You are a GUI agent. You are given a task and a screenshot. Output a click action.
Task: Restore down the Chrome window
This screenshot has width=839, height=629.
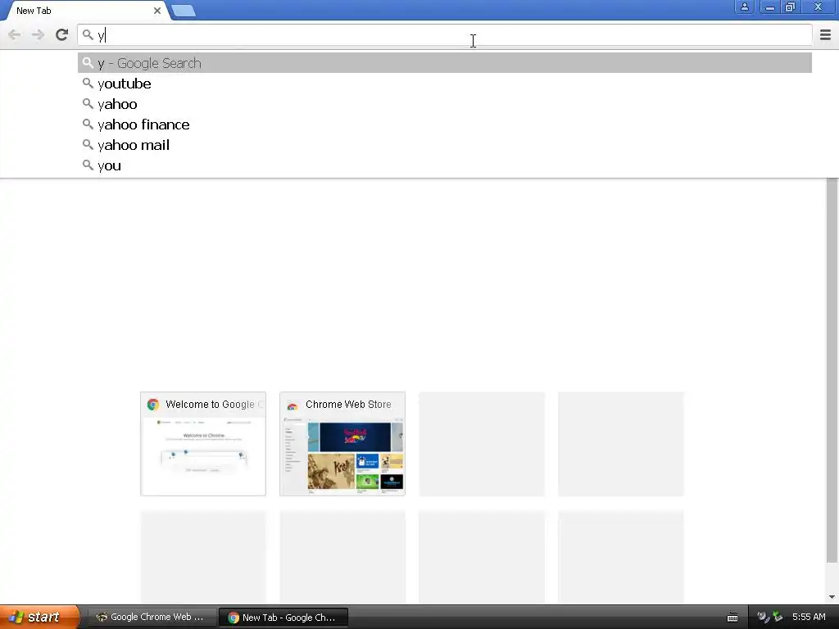[x=791, y=7]
